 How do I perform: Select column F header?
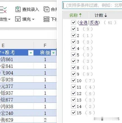coord(45,45)
